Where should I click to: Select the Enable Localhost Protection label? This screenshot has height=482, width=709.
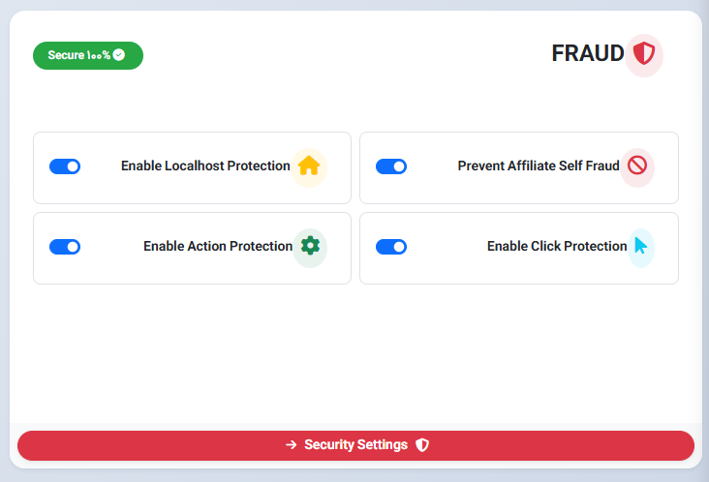pos(205,166)
